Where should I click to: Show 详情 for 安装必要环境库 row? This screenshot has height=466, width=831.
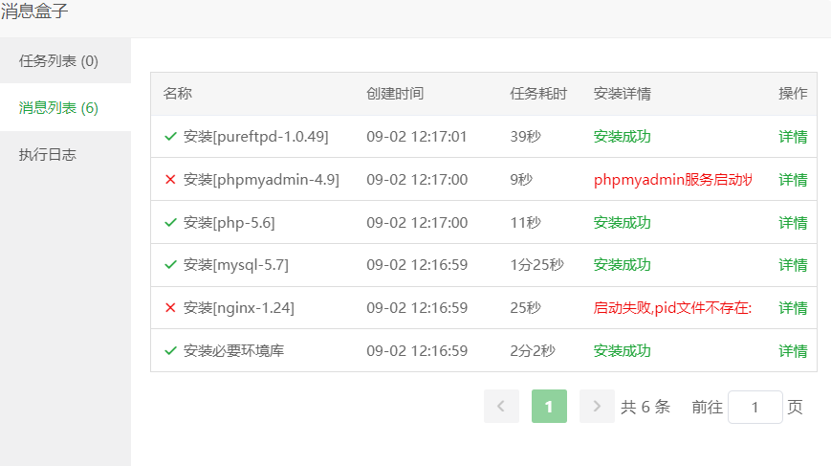click(x=793, y=350)
